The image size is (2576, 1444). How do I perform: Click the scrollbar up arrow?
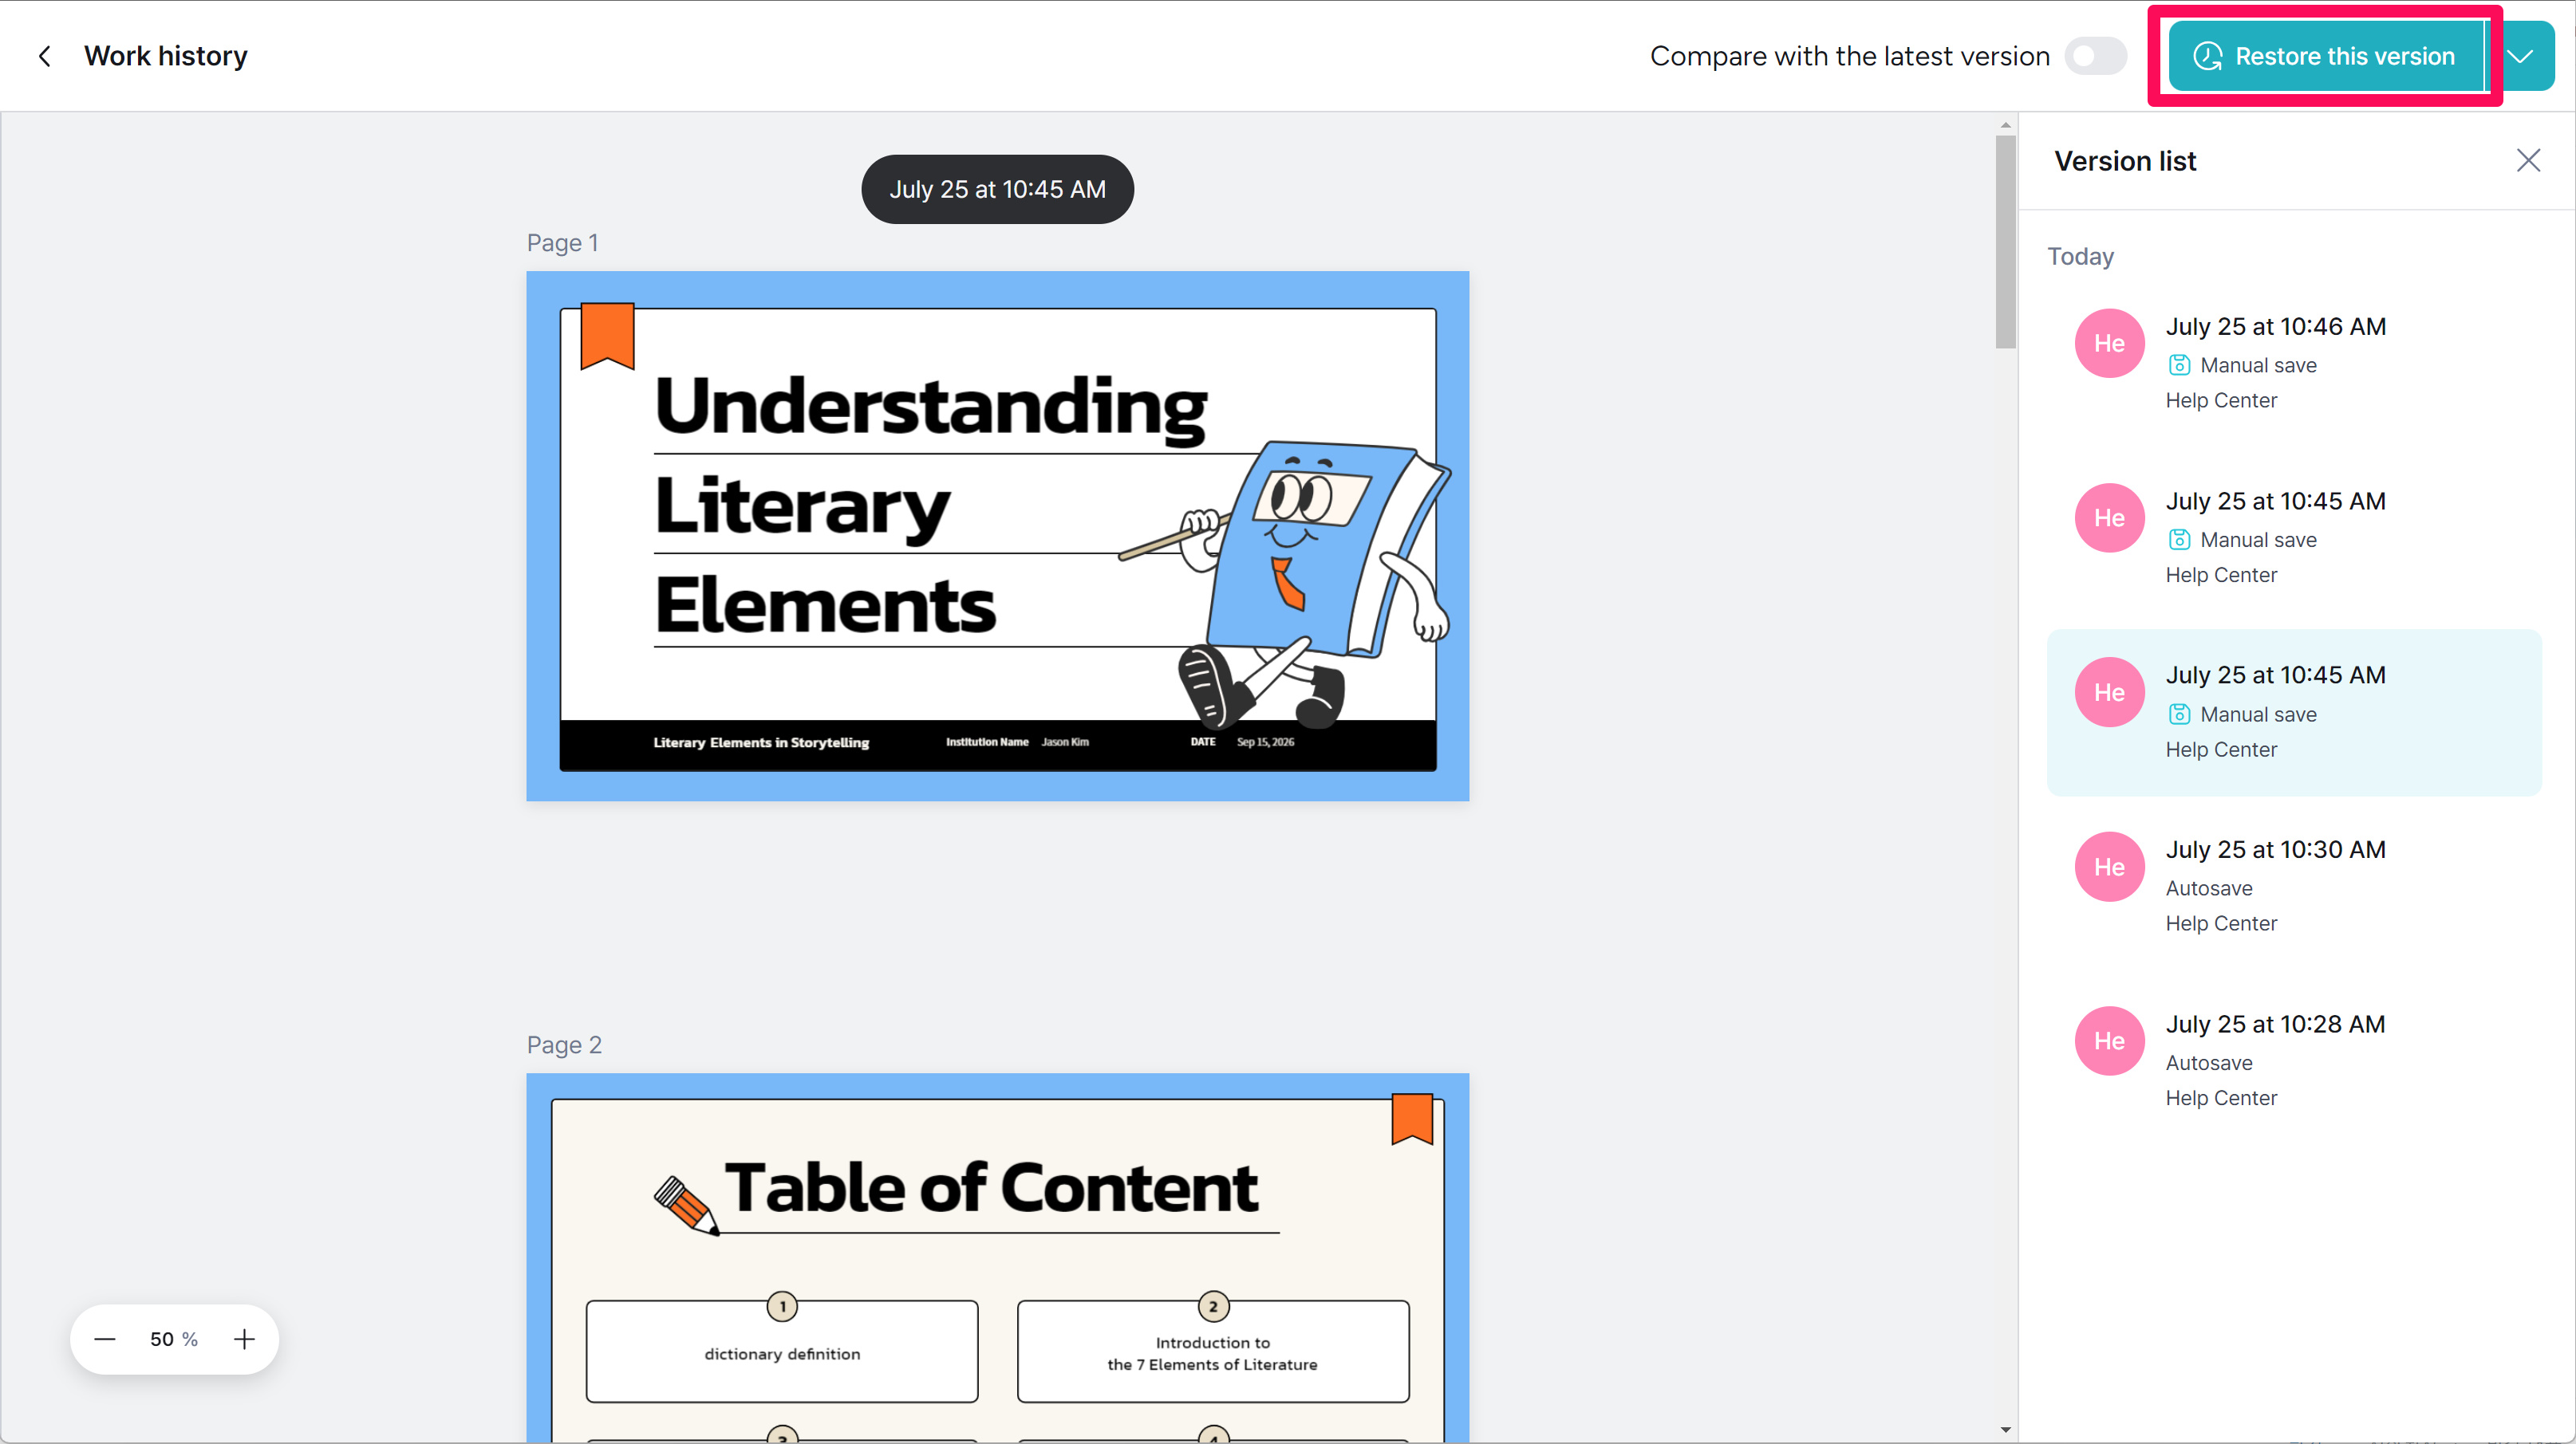[2005, 125]
